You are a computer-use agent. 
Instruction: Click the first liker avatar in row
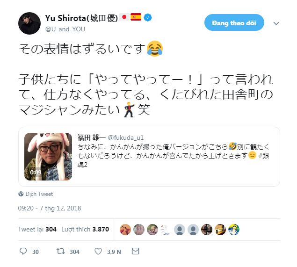[125, 230]
